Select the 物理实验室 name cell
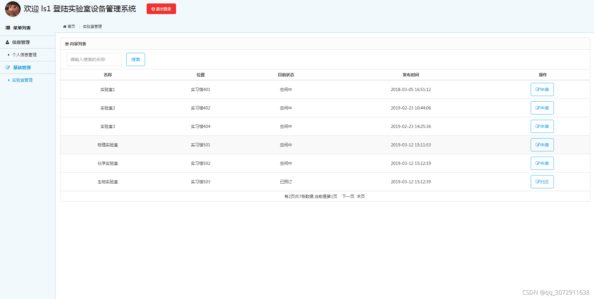The width and height of the screenshot is (594, 299). pyautogui.click(x=108, y=145)
